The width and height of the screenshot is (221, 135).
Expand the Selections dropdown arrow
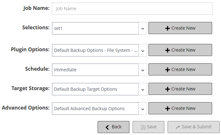click(x=143, y=28)
